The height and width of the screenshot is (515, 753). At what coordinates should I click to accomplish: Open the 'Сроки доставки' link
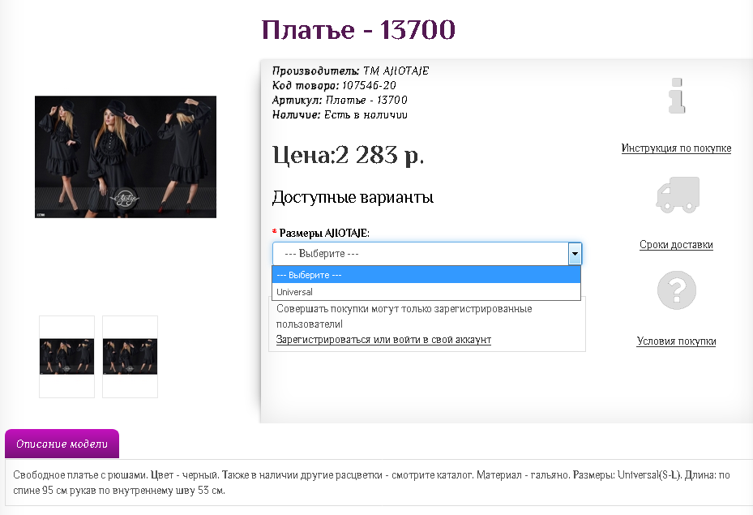[676, 245]
